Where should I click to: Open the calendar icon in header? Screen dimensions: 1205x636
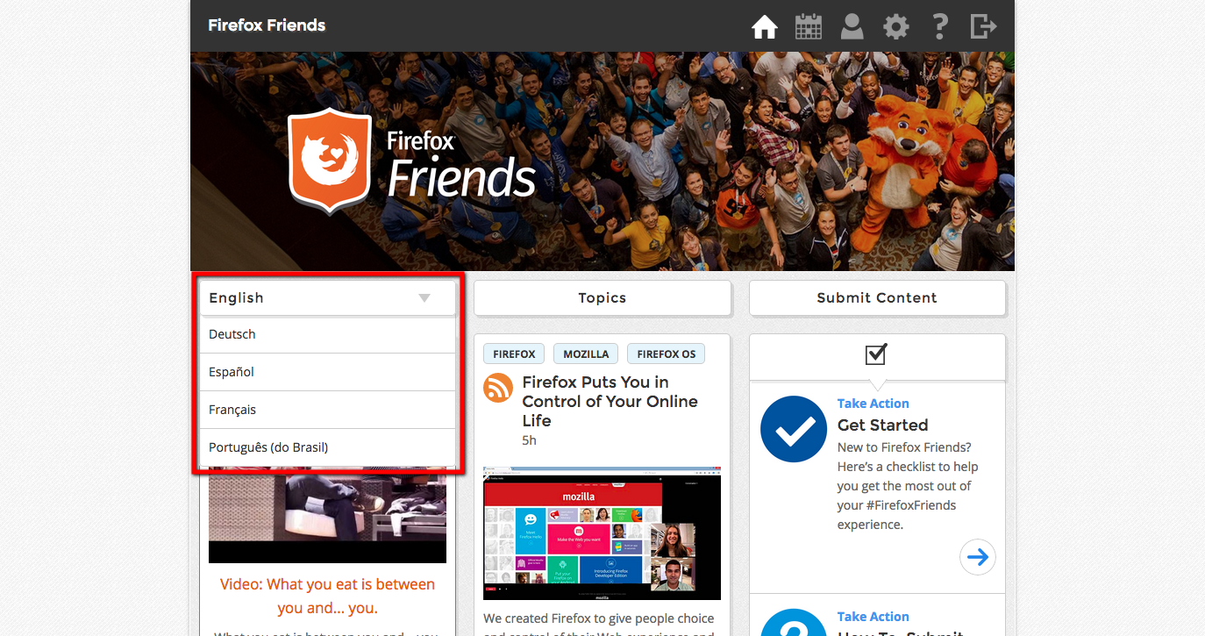809,26
